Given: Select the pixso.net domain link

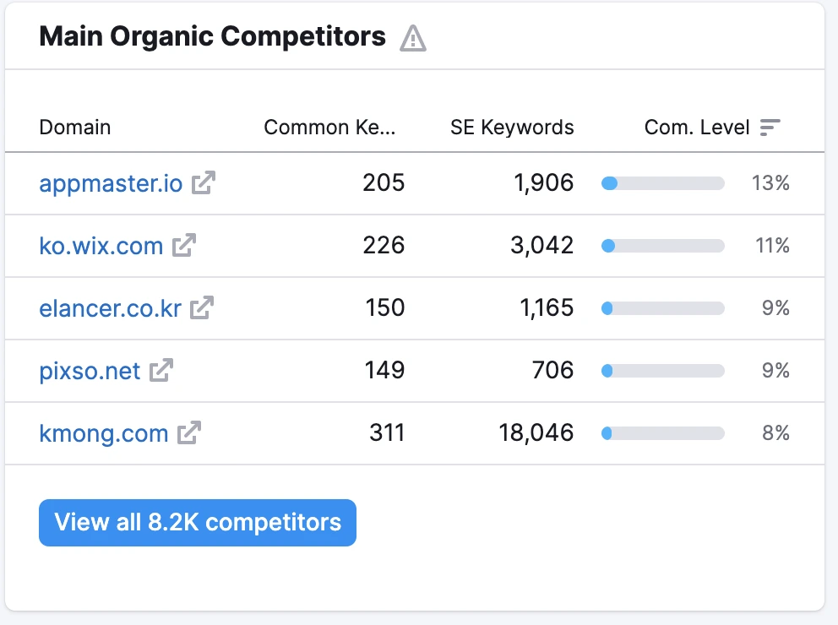Looking at the screenshot, I should tap(90, 370).
